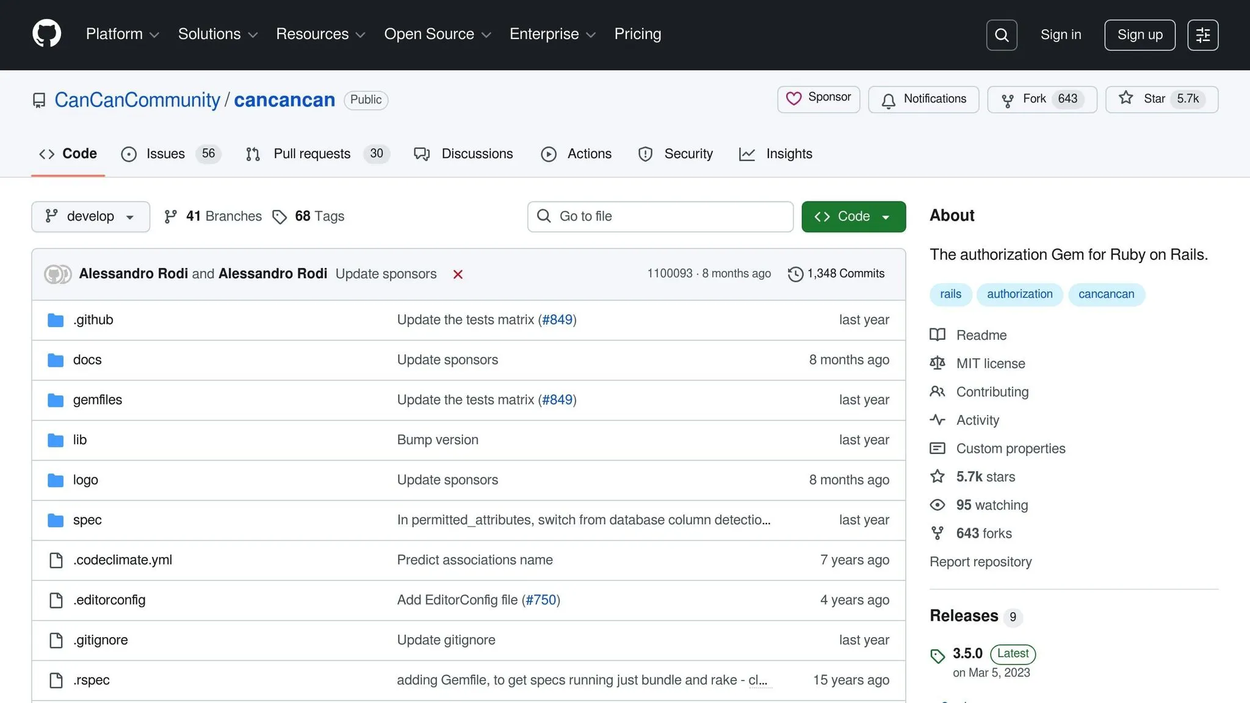Click the .github folder icon
1250x703 pixels.
pos(56,320)
